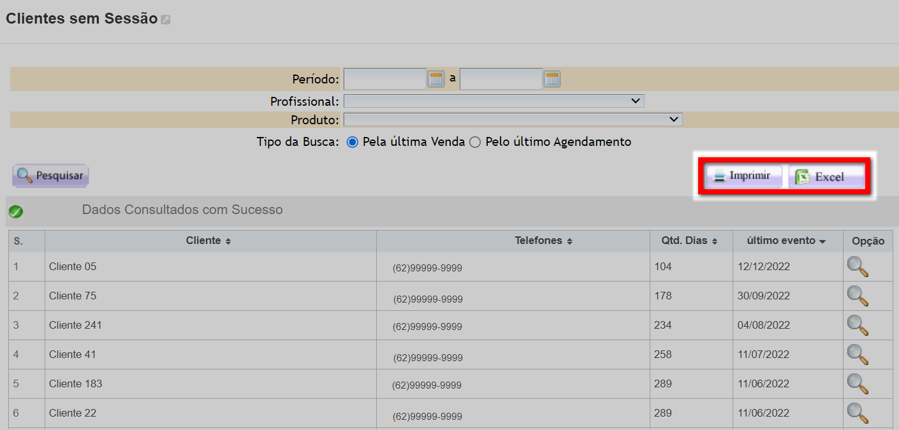Sort by último evento column header

click(x=787, y=241)
